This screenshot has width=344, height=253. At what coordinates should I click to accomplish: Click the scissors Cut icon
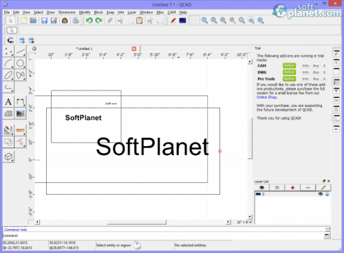pos(120,21)
